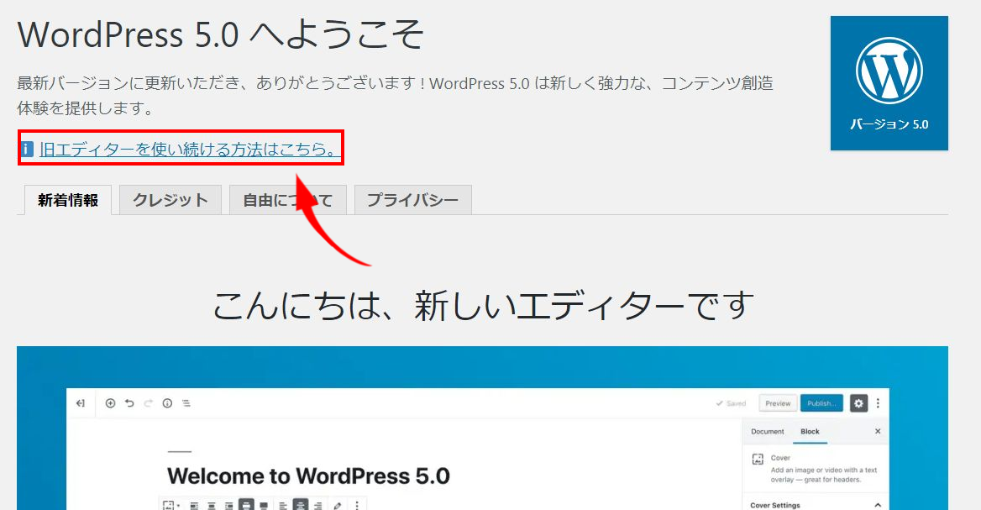Image resolution: width=981 pixels, height=510 pixels.
Task: Click the highlighted center text alignment icon
Action: pyautogui.click(x=301, y=505)
